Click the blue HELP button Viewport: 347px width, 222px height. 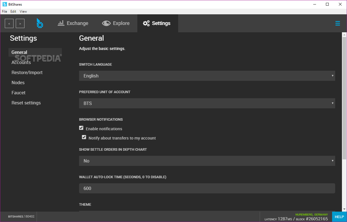coord(339,217)
